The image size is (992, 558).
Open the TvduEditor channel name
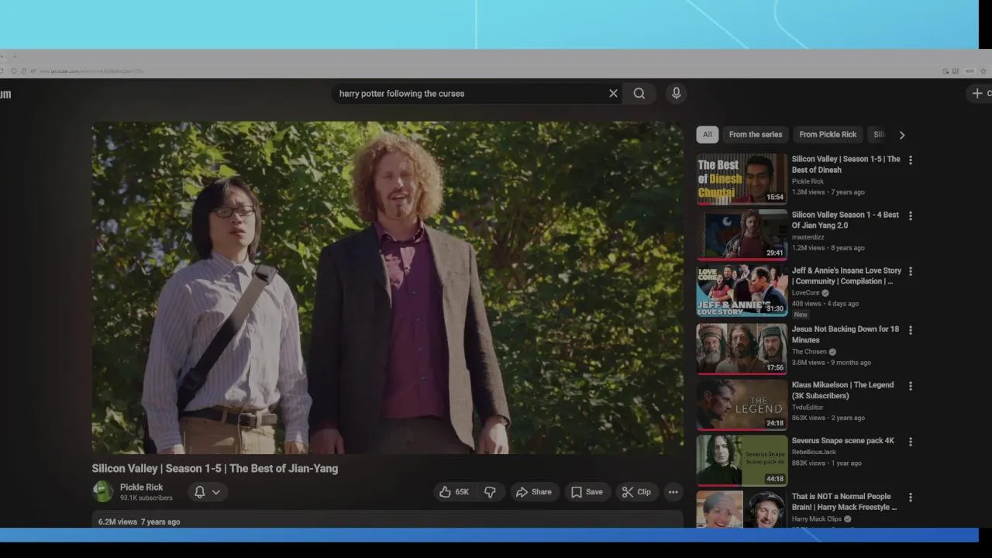tap(808, 408)
